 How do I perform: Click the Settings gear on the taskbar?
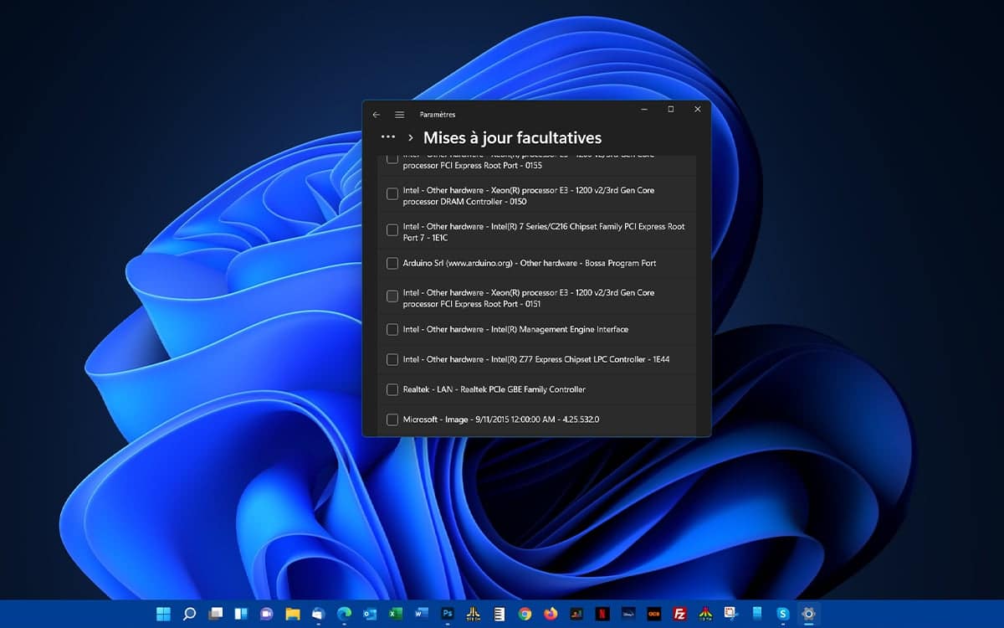click(808, 614)
